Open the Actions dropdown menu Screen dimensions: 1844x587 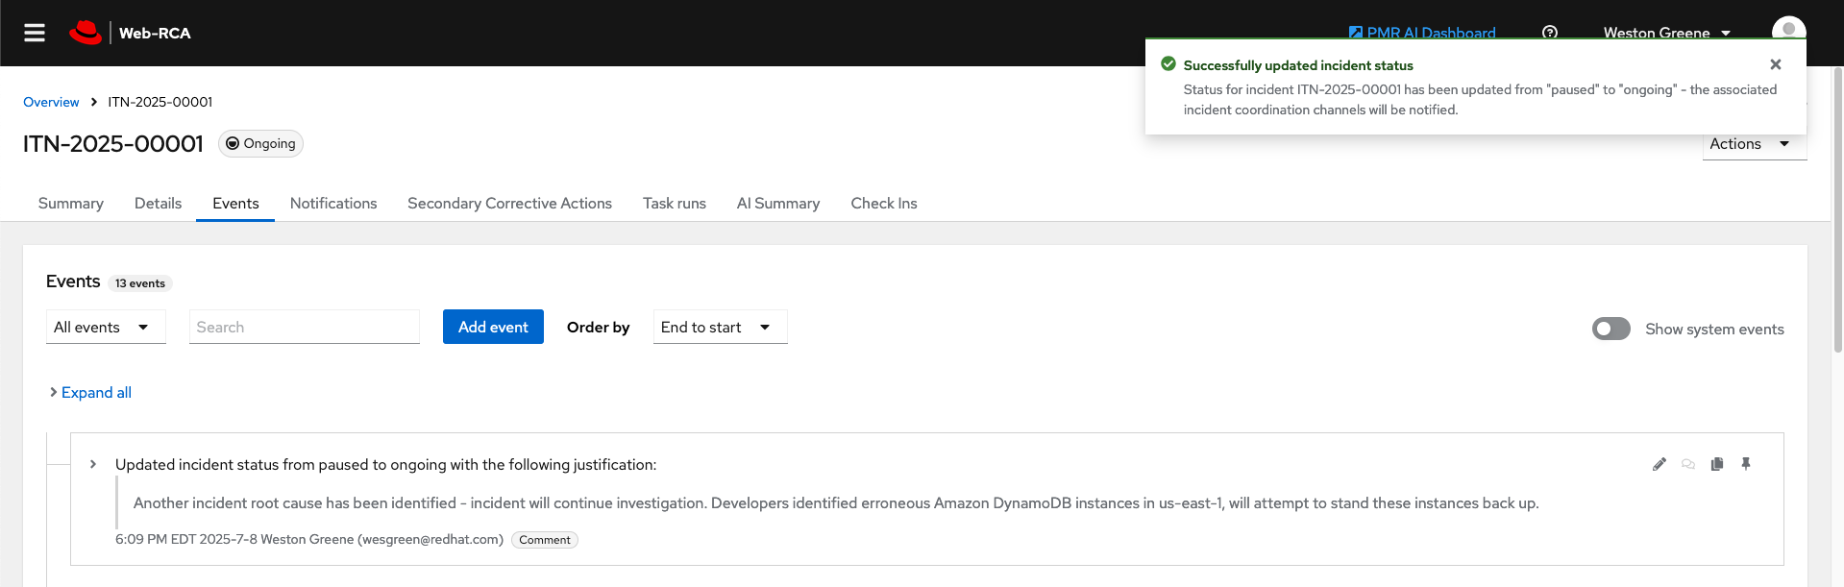(1754, 144)
